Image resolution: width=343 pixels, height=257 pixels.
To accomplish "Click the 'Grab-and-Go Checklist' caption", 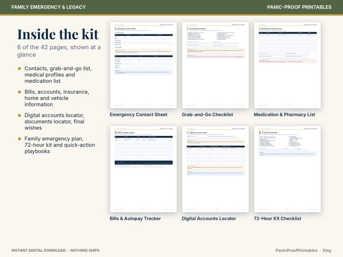I will (207, 115).
